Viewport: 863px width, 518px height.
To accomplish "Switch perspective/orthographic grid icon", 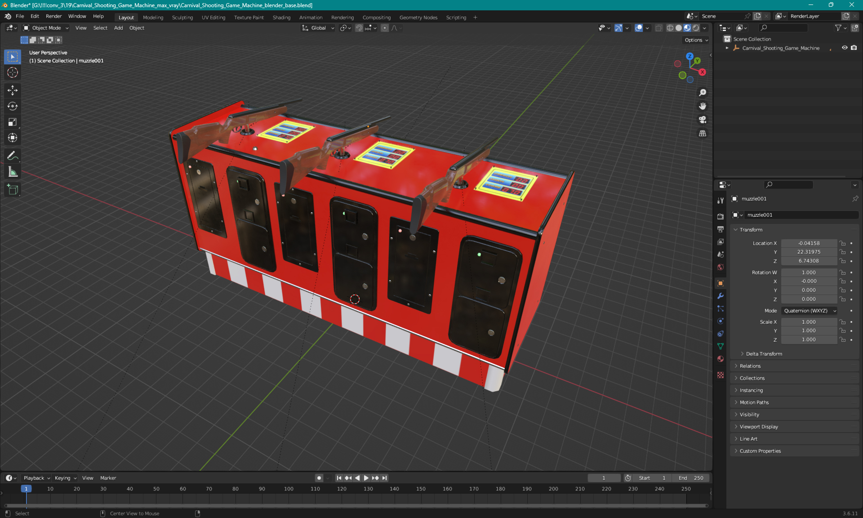I will (703, 133).
